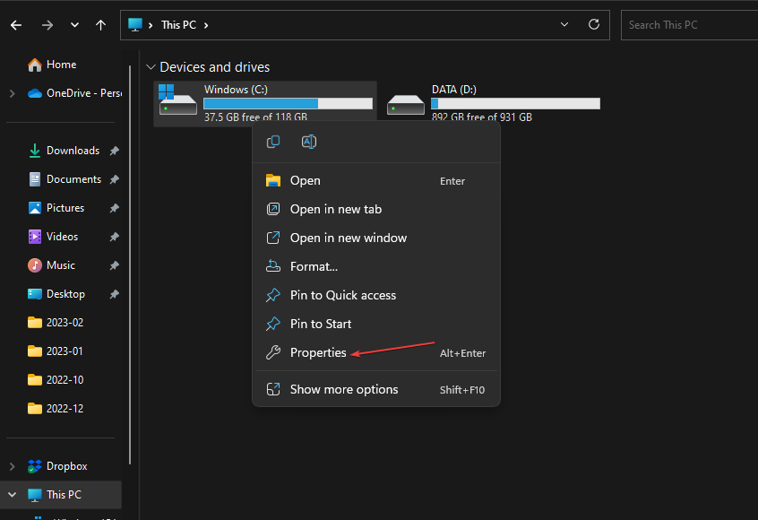
Task: Click the DATA (D:) storage usage bar
Action: click(515, 104)
